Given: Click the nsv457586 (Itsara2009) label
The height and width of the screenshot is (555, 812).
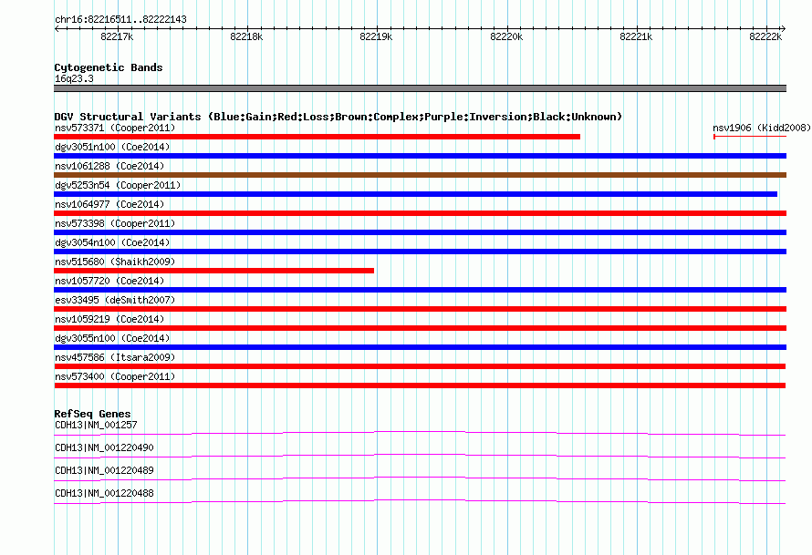Looking at the screenshot, I should point(115,357).
